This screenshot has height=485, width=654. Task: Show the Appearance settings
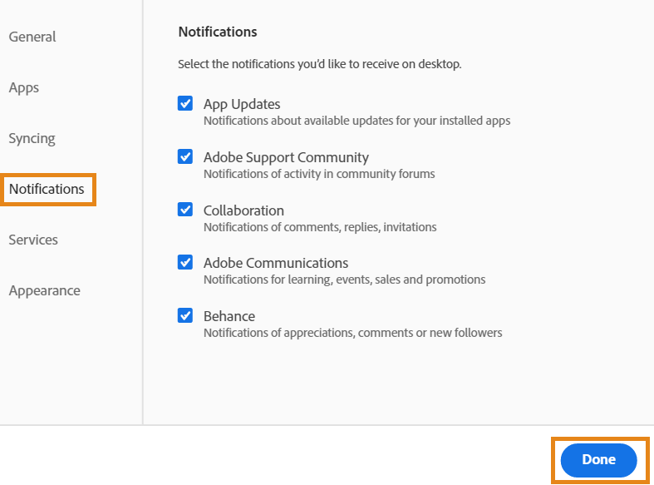click(x=44, y=290)
